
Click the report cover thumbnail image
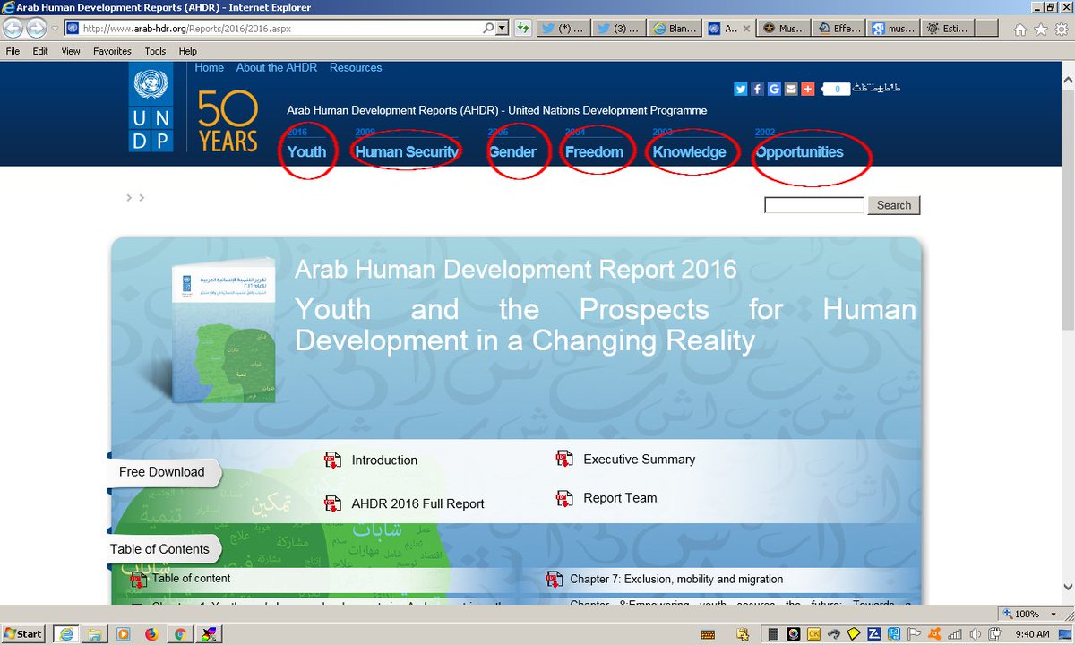(x=226, y=331)
